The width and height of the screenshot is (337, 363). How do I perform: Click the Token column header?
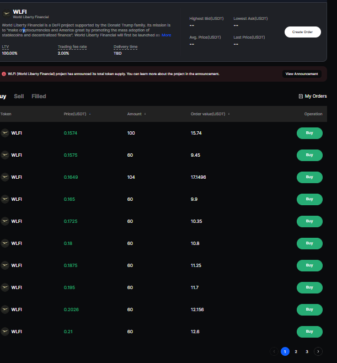point(6,114)
